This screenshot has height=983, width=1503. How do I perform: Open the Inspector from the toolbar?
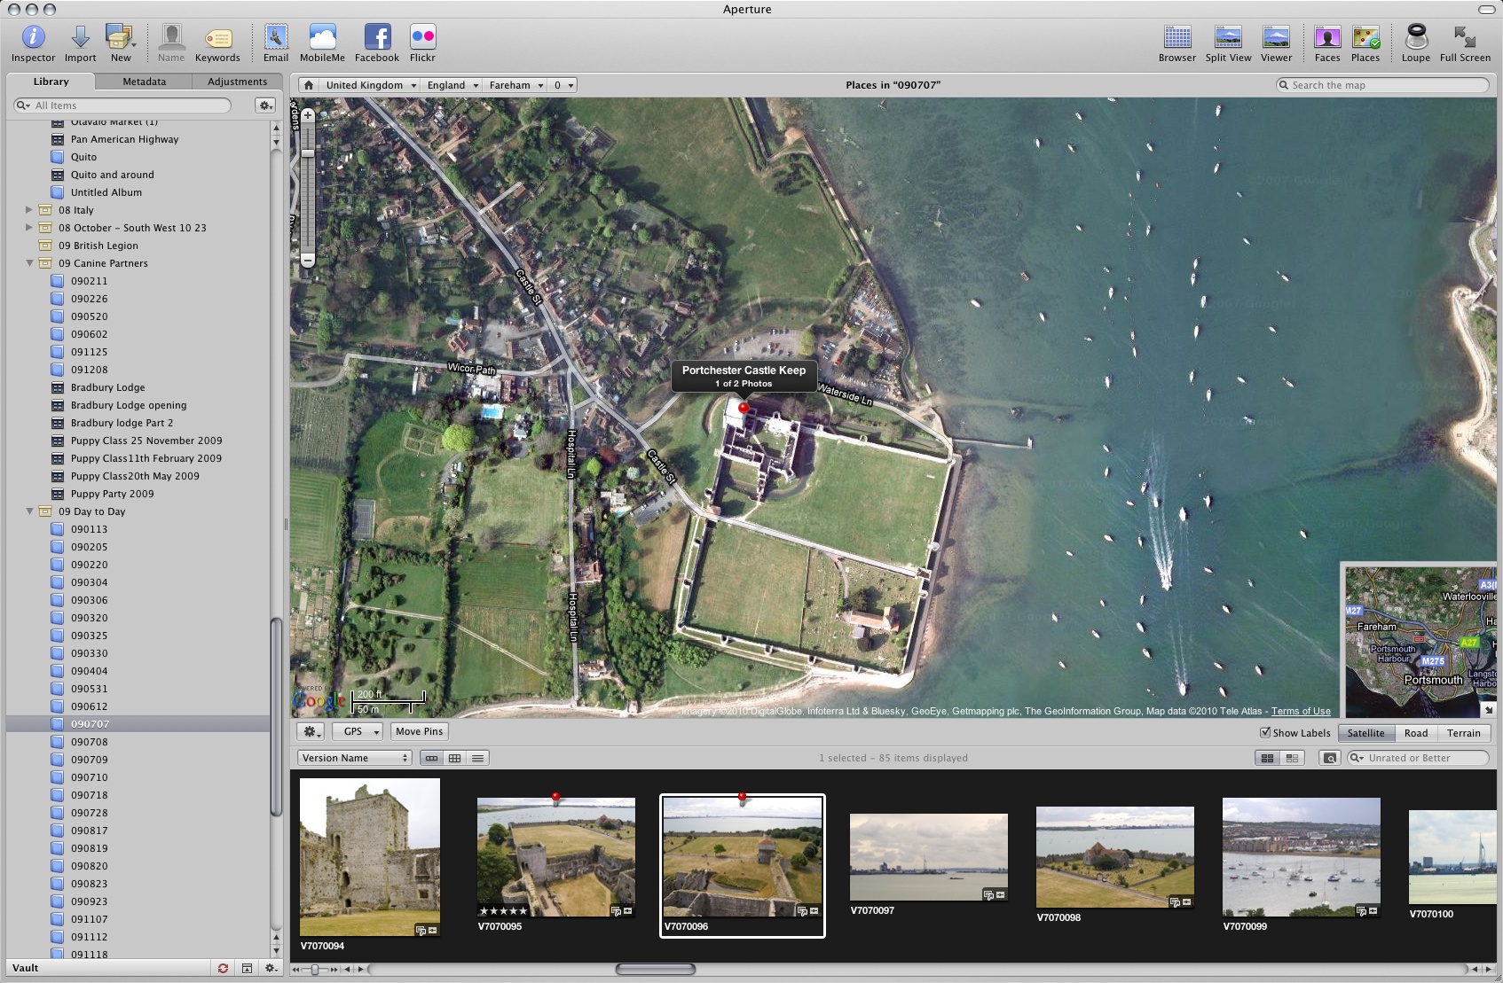33,38
